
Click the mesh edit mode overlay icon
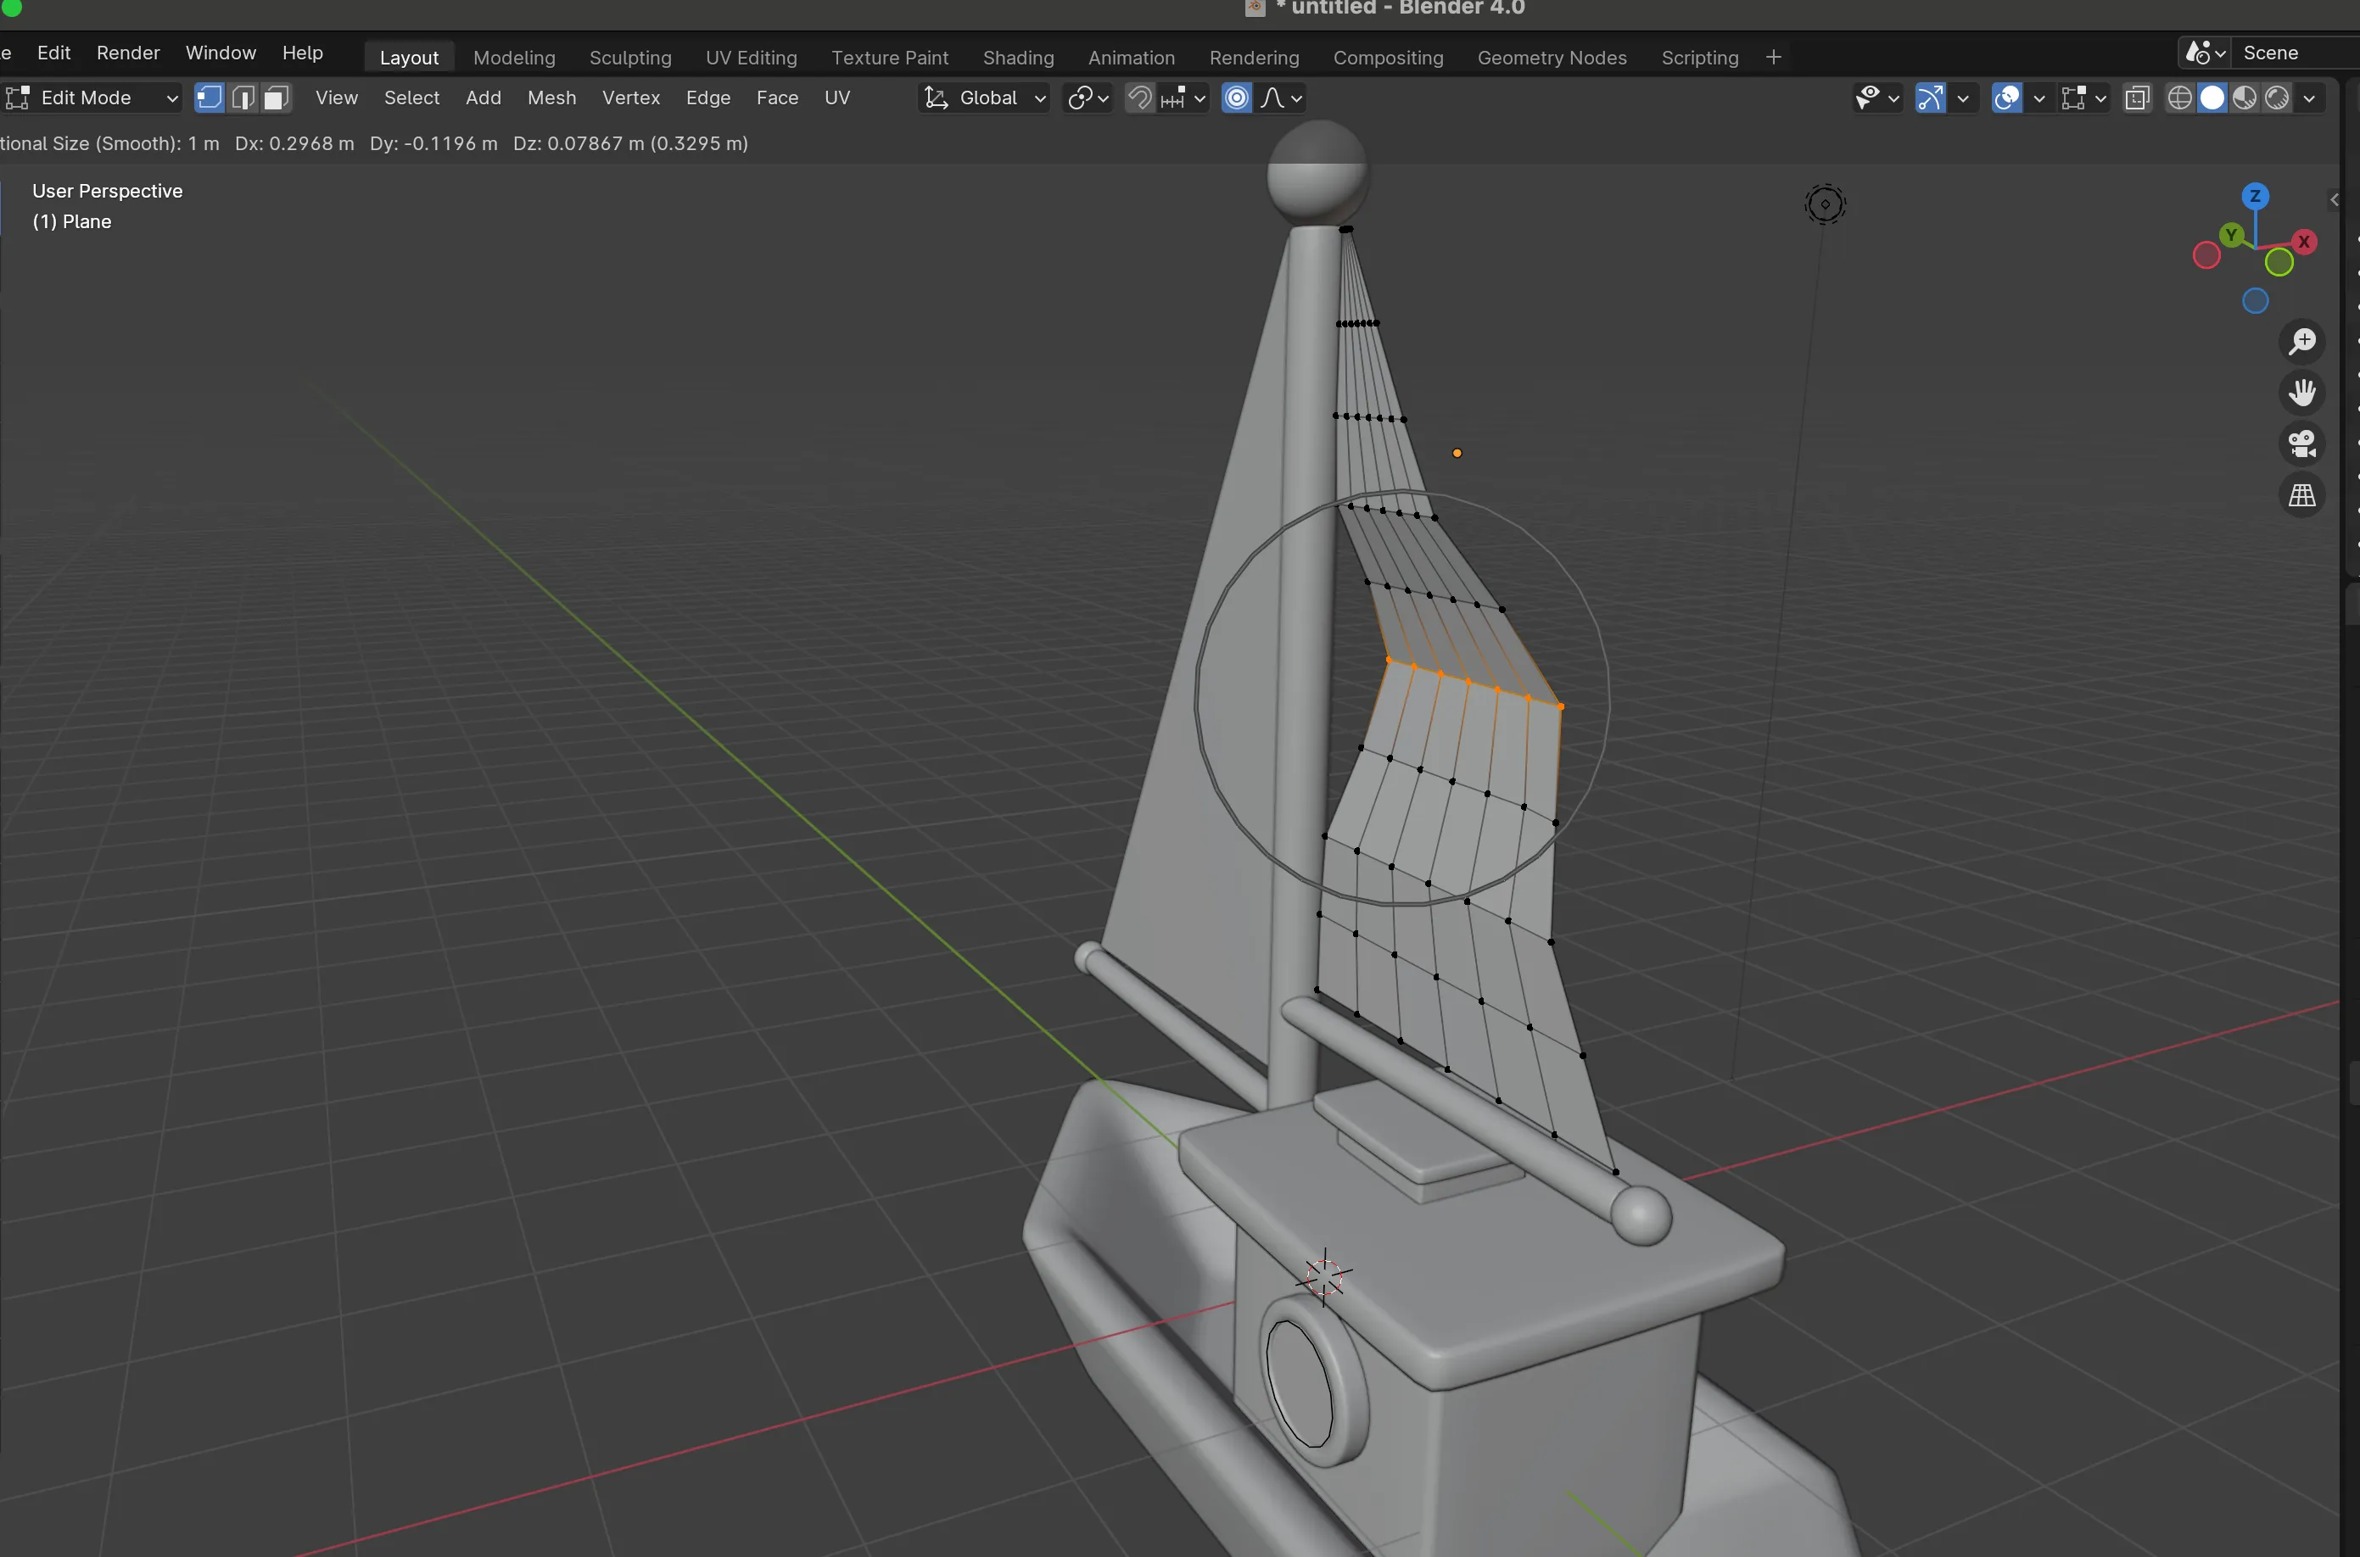[2073, 98]
